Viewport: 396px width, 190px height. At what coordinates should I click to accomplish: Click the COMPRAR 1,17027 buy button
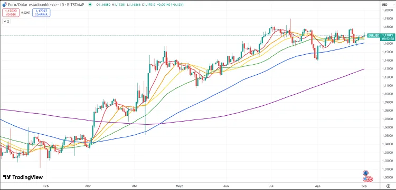point(41,13)
